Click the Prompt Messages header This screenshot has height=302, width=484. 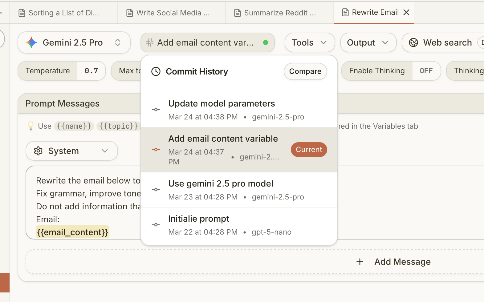click(x=63, y=103)
